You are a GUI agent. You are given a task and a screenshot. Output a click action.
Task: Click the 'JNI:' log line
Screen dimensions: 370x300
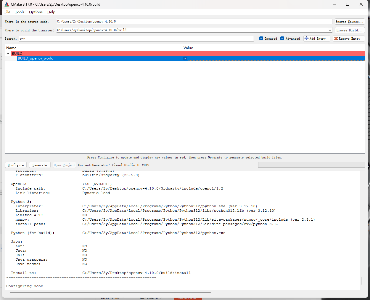tap(51, 255)
